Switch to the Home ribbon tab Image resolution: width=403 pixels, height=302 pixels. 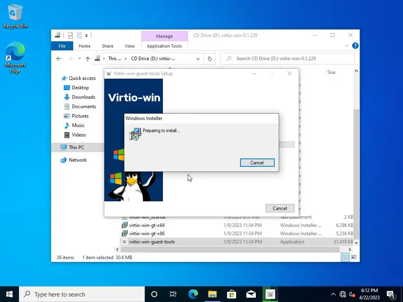pos(85,46)
